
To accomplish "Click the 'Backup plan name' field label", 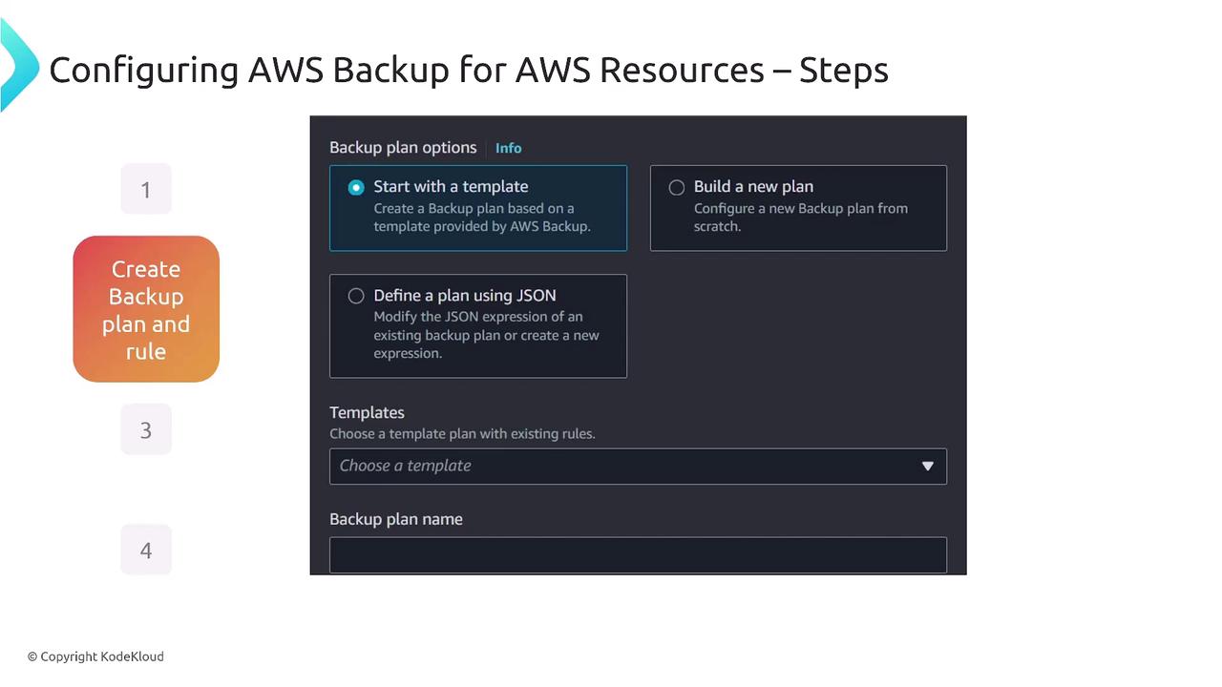I will (x=395, y=519).
